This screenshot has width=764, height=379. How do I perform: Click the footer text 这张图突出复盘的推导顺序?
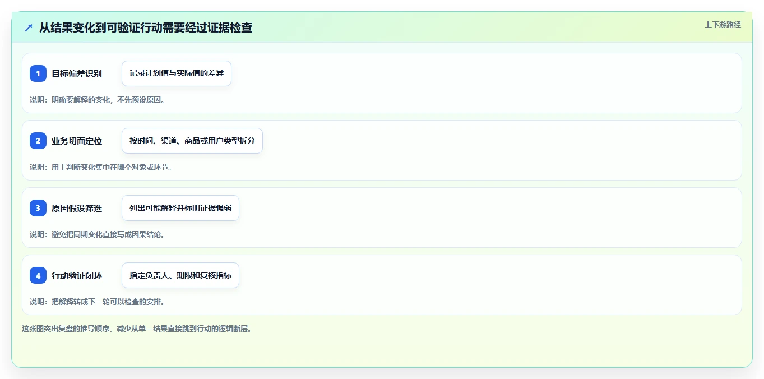coord(66,329)
